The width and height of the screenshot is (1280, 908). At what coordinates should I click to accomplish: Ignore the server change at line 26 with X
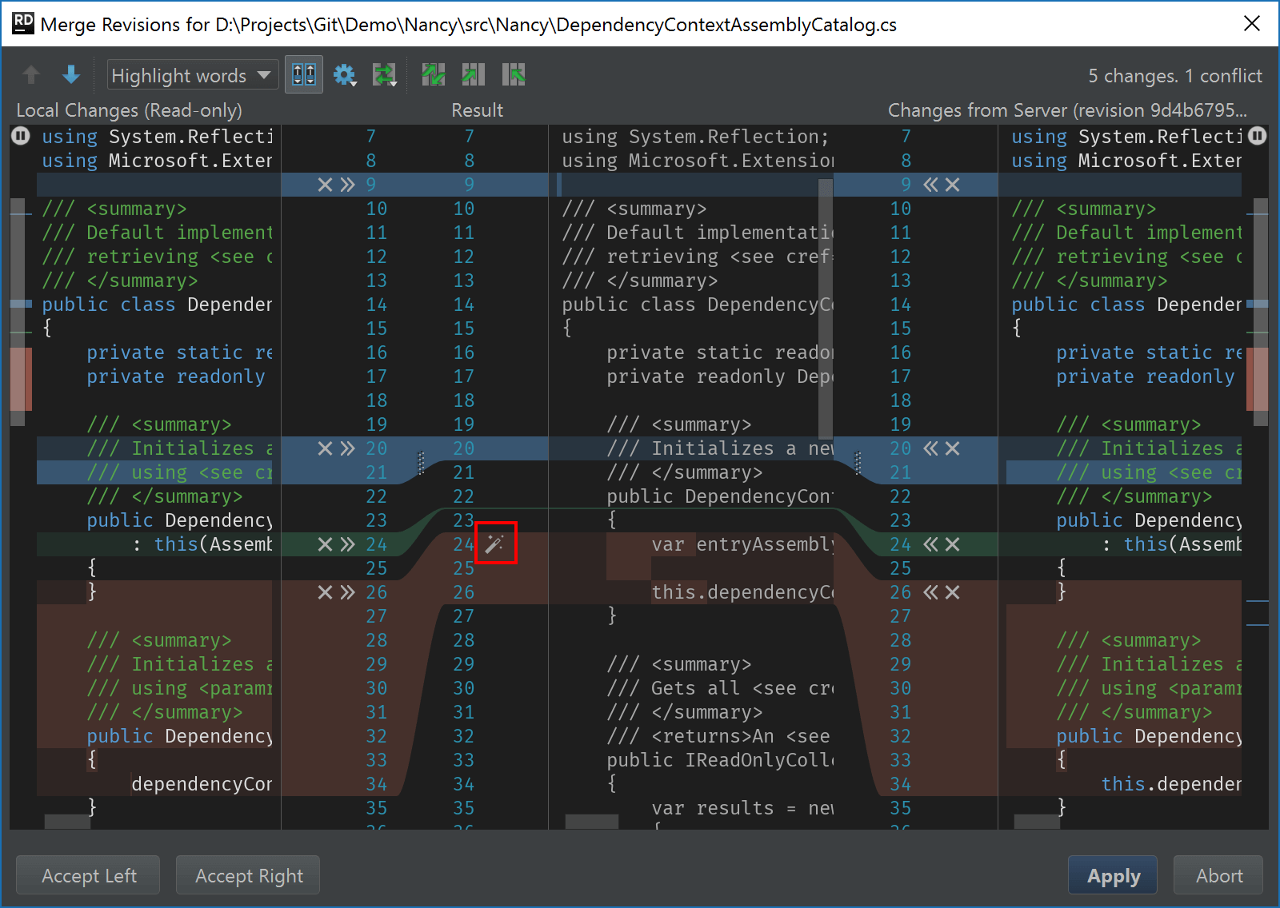pos(952,592)
